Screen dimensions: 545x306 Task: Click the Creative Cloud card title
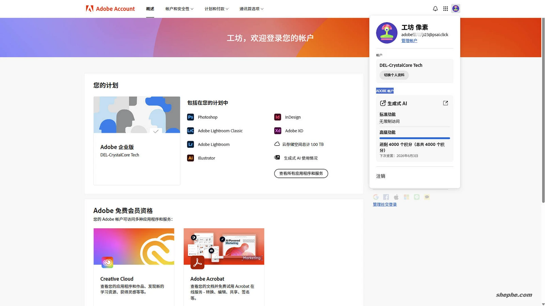click(117, 279)
